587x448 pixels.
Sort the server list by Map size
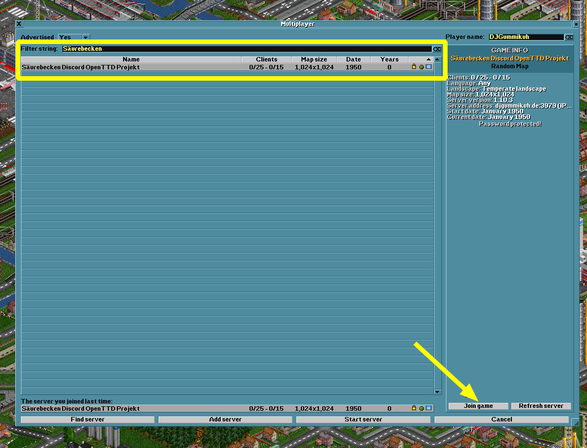(x=314, y=59)
